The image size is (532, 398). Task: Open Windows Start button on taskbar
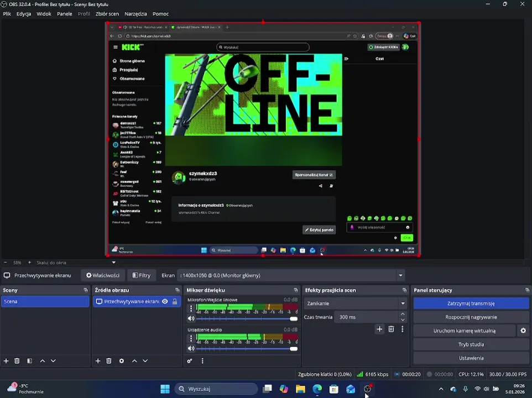tap(165, 389)
